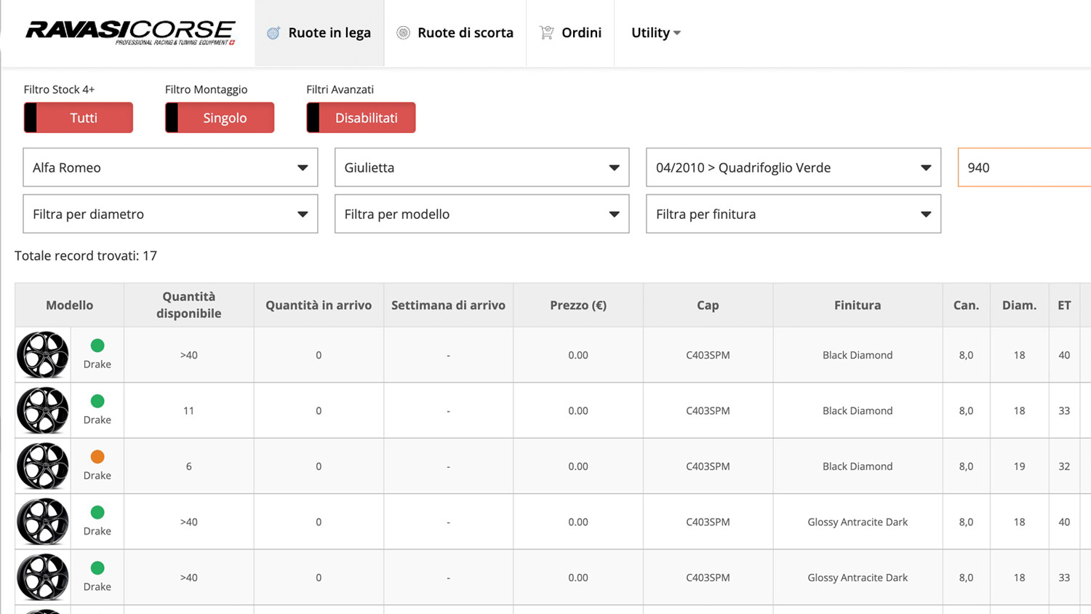
Task: Click the Finitura column header
Action: click(858, 305)
